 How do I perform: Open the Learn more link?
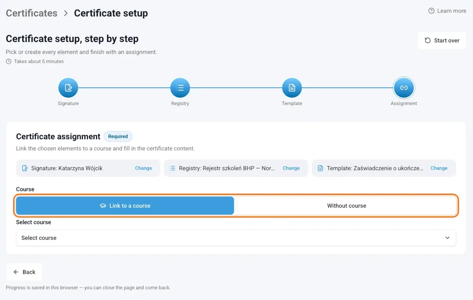pos(447,11)
